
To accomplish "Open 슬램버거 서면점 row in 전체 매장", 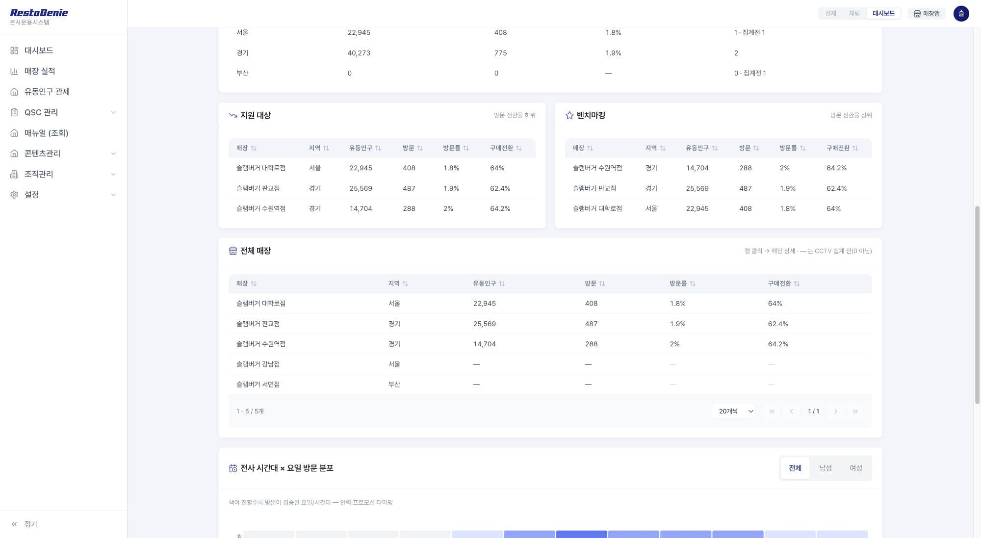I will 550,384.
